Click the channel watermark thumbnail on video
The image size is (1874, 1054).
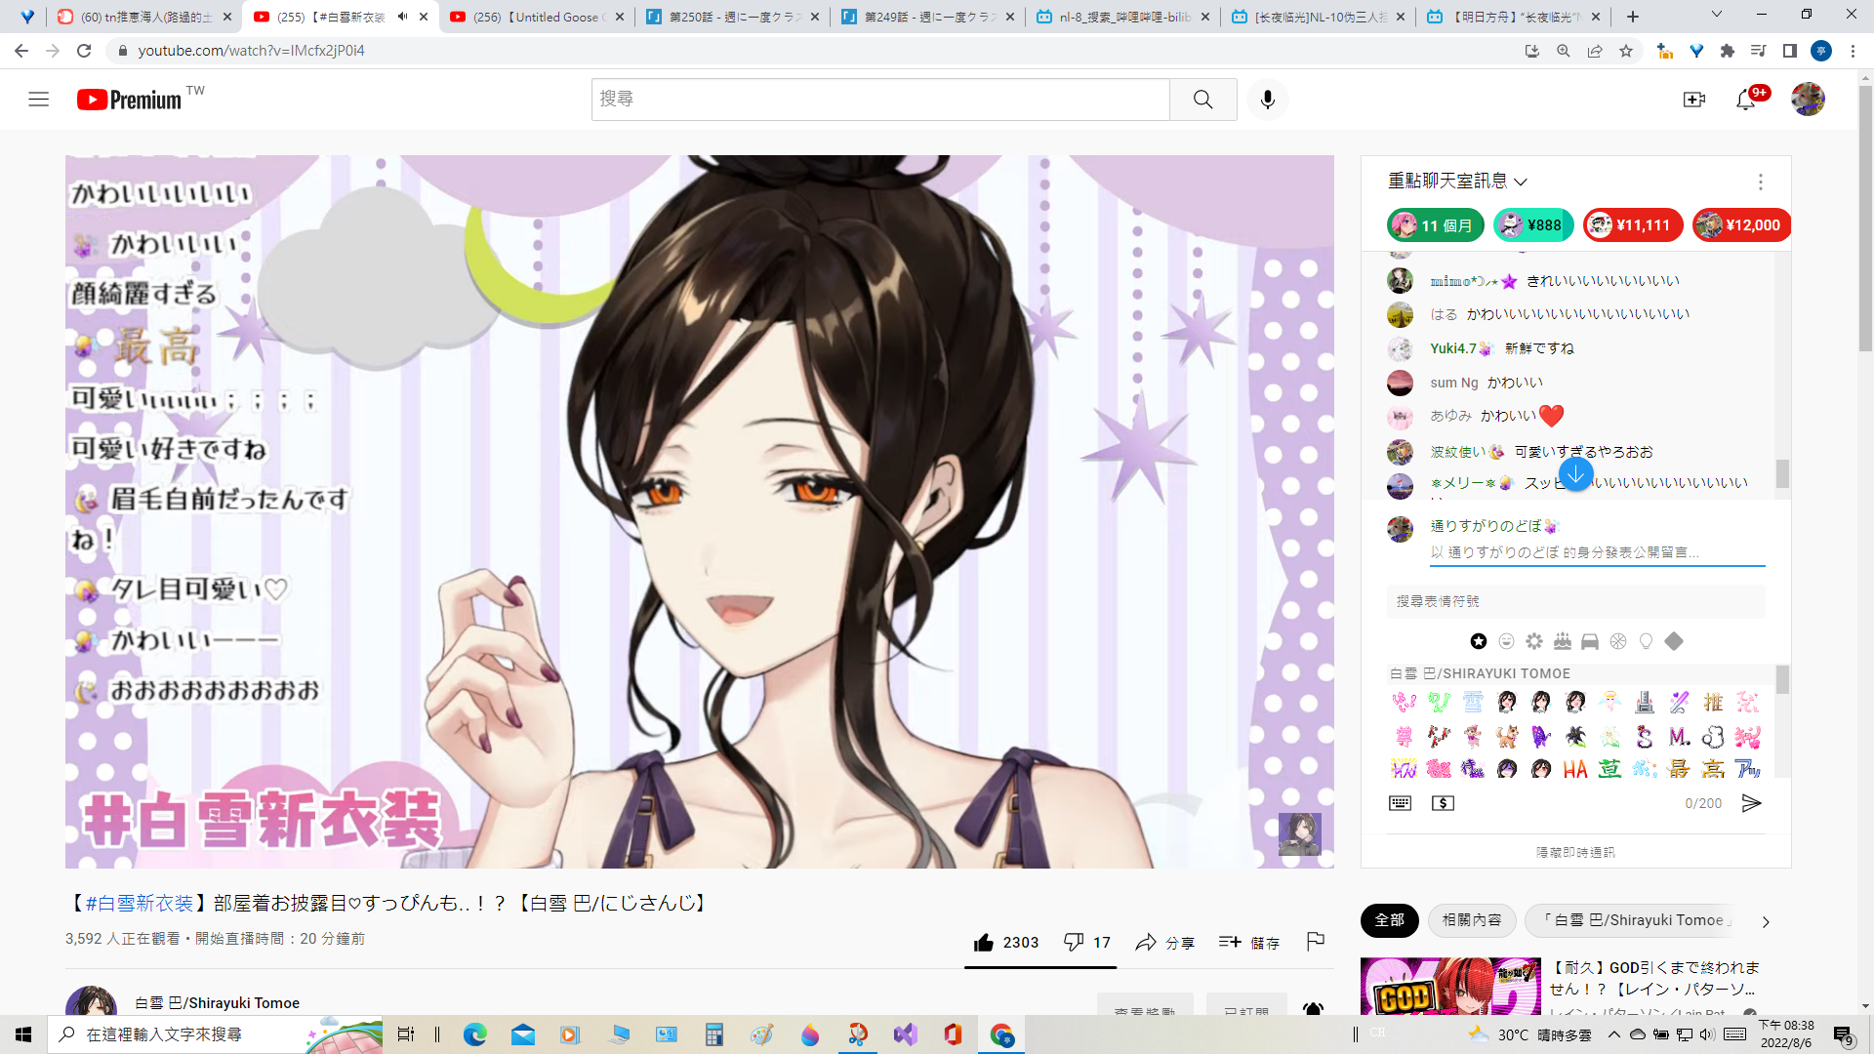click(1299, 834)
